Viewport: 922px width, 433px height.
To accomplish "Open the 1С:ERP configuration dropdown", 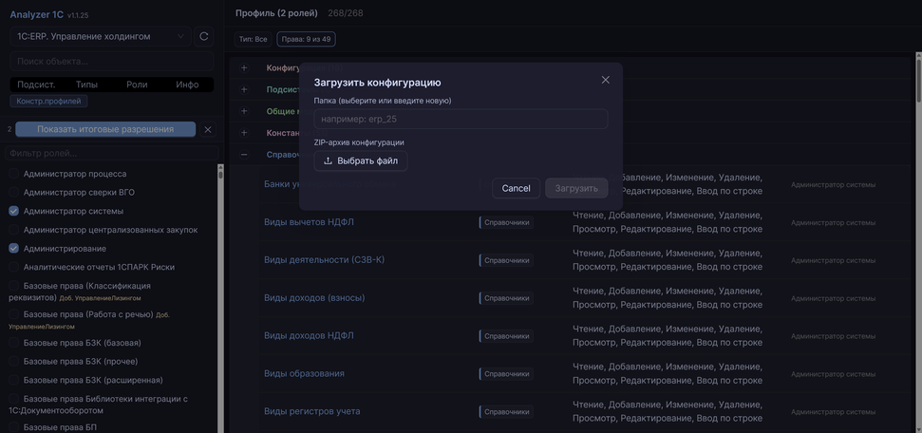I will (x=101, y=36).
